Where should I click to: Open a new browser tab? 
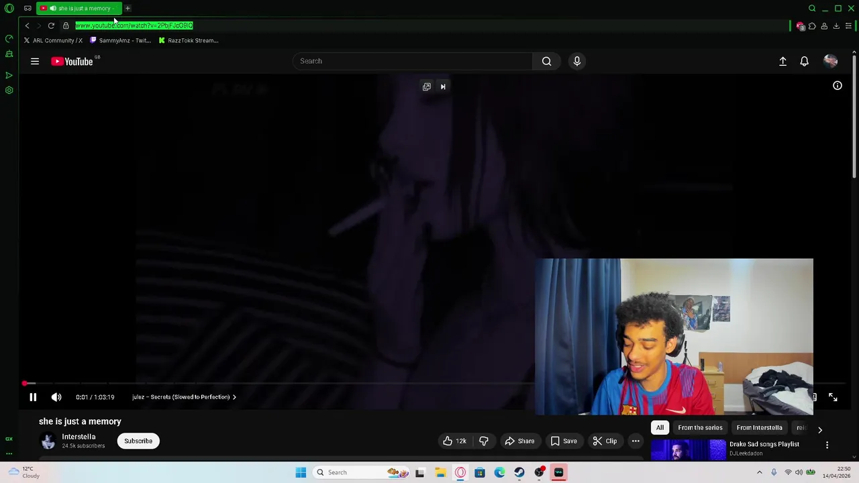click(128, 9)
